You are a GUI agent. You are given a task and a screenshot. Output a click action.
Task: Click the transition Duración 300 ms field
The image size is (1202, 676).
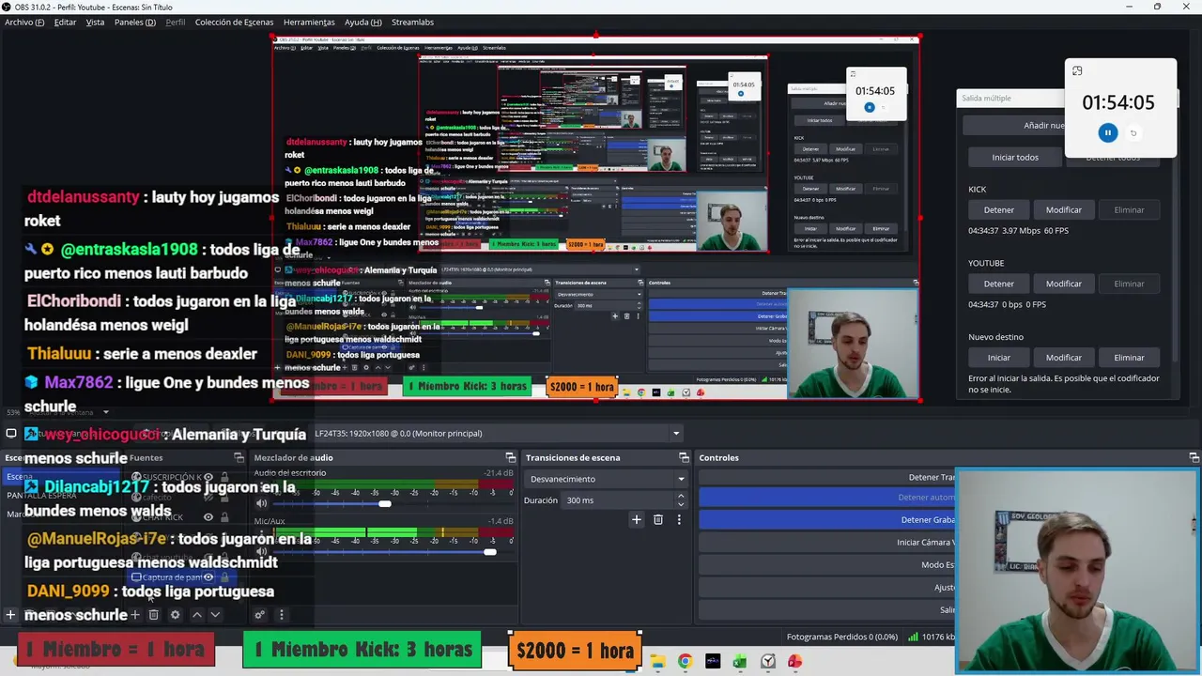click(x=617, y=500)
